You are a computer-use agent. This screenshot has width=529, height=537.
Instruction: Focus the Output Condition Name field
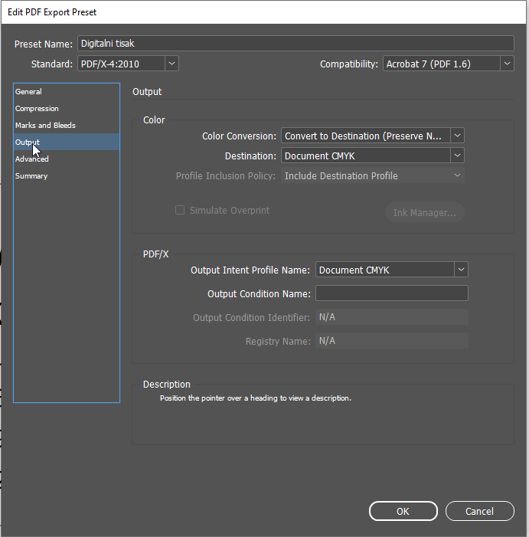click(x=391, y=293)
